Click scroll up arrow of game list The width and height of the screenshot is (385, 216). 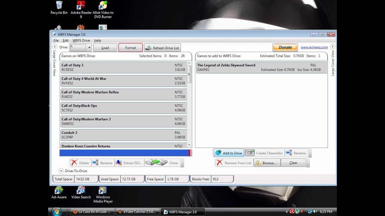coord(189,63)
